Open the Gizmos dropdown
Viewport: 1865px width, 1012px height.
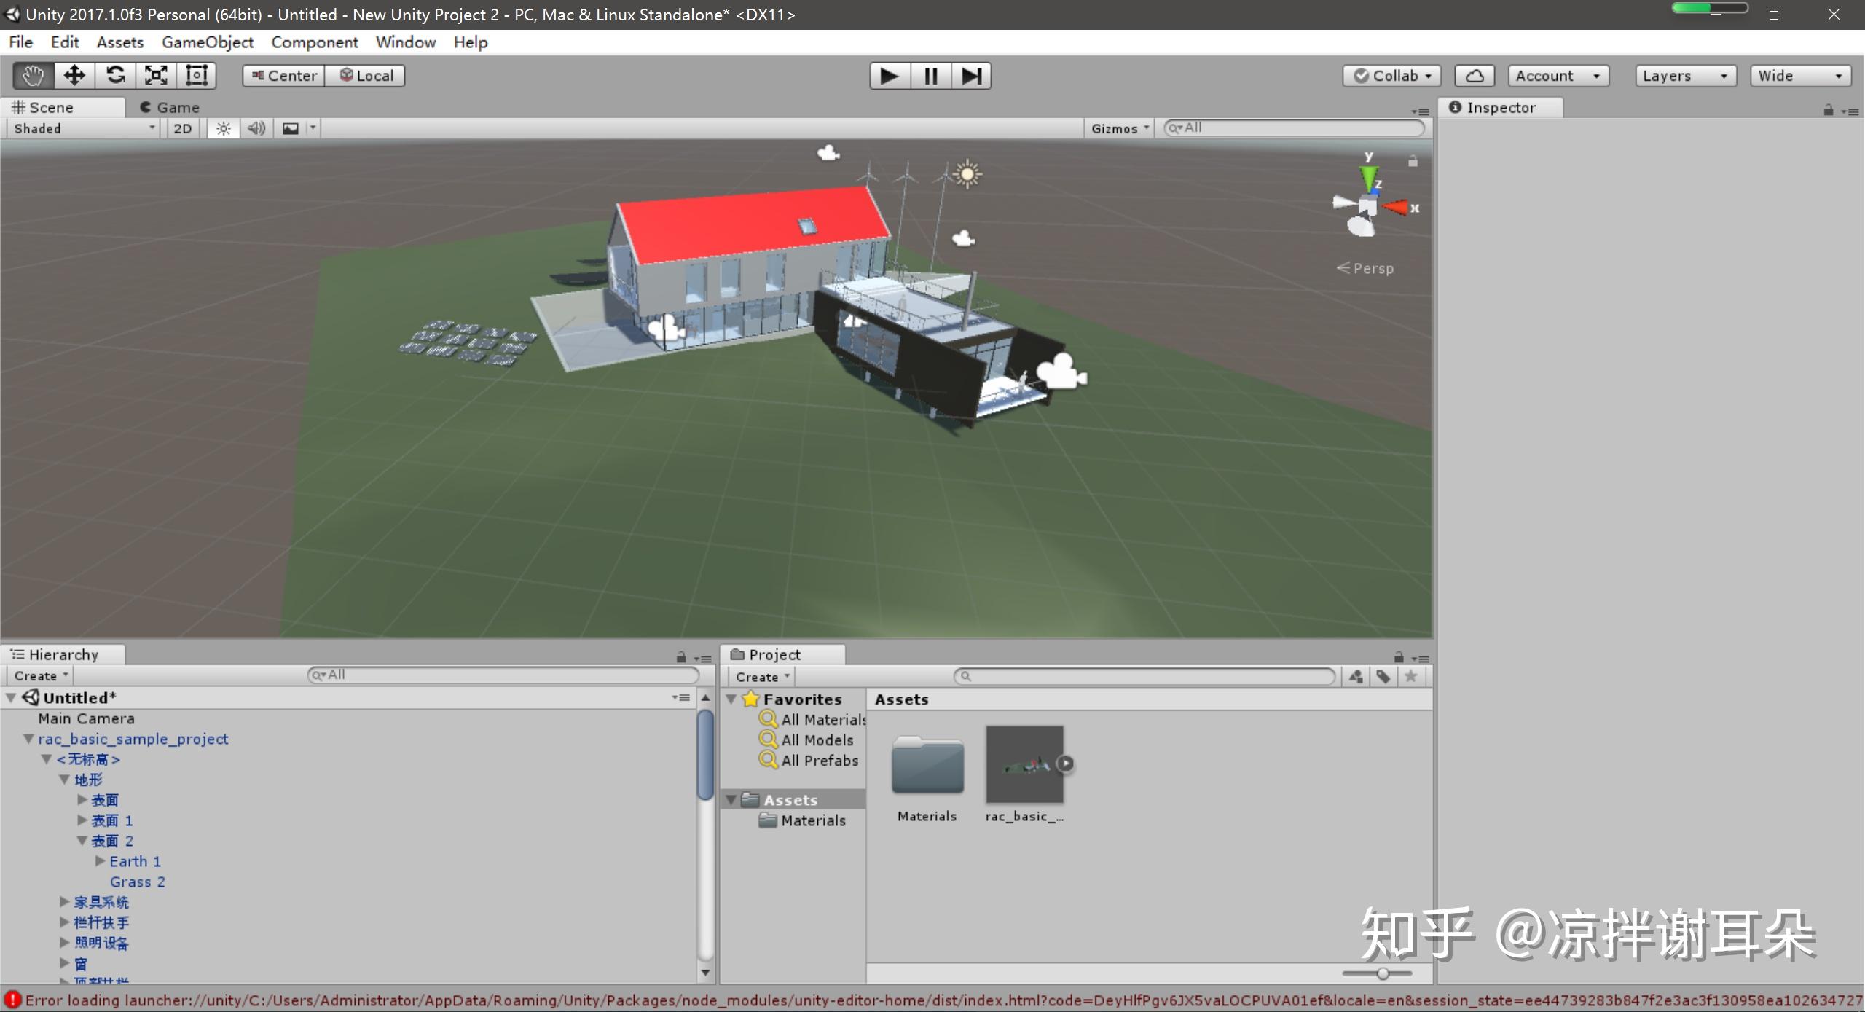pos(1118,128)
